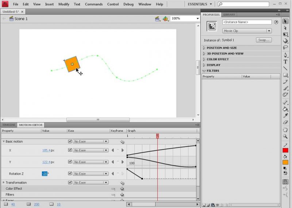Disable the Basic motion ease checkbox
The height and width of the screenshot is (208, 292).
point(70,141)
